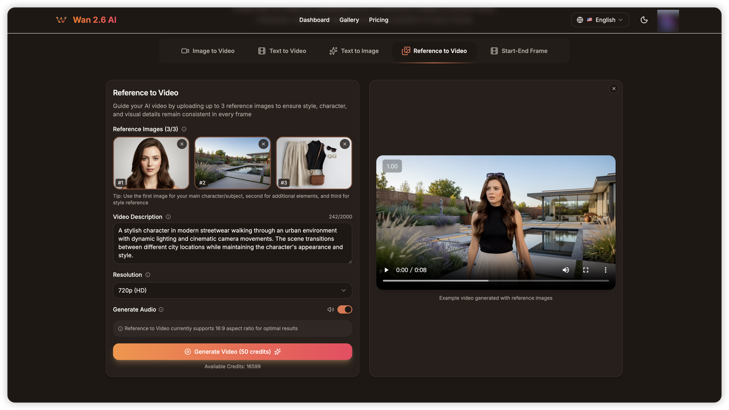The width and height of the screenshot is (729, 410).
Task: Click info icon next to Video Description
Action: click(x=168, y=217)
